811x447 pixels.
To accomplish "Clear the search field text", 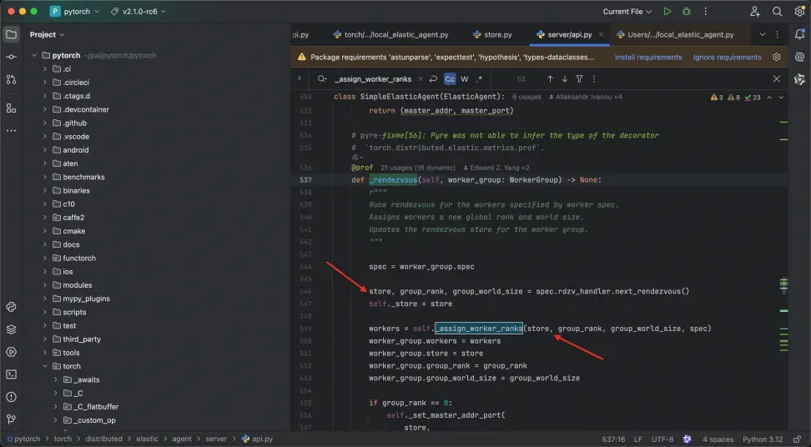I will 421,79.
